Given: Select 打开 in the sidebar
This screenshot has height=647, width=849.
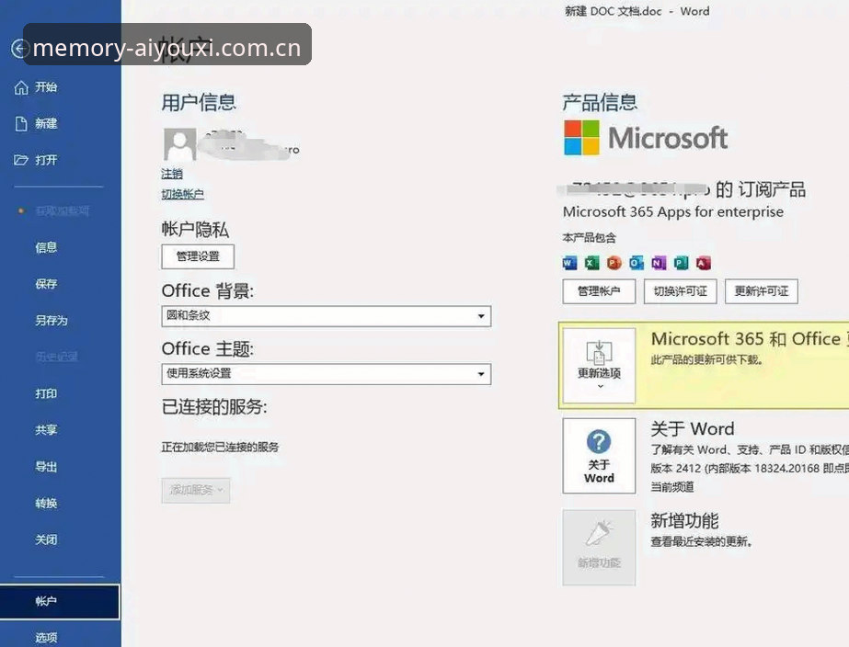Looking at the screenshot, I should click(x=46, y=160).
